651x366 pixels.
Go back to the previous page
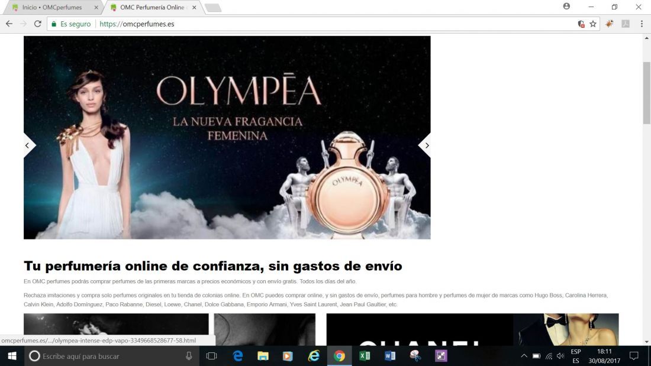click(9, 24)
